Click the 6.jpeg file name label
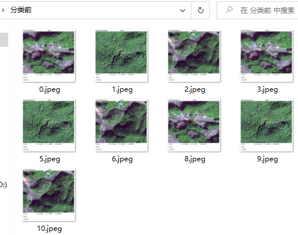This screenshot has width=298, height=235. pyautogui.click(x=122, y=159)
